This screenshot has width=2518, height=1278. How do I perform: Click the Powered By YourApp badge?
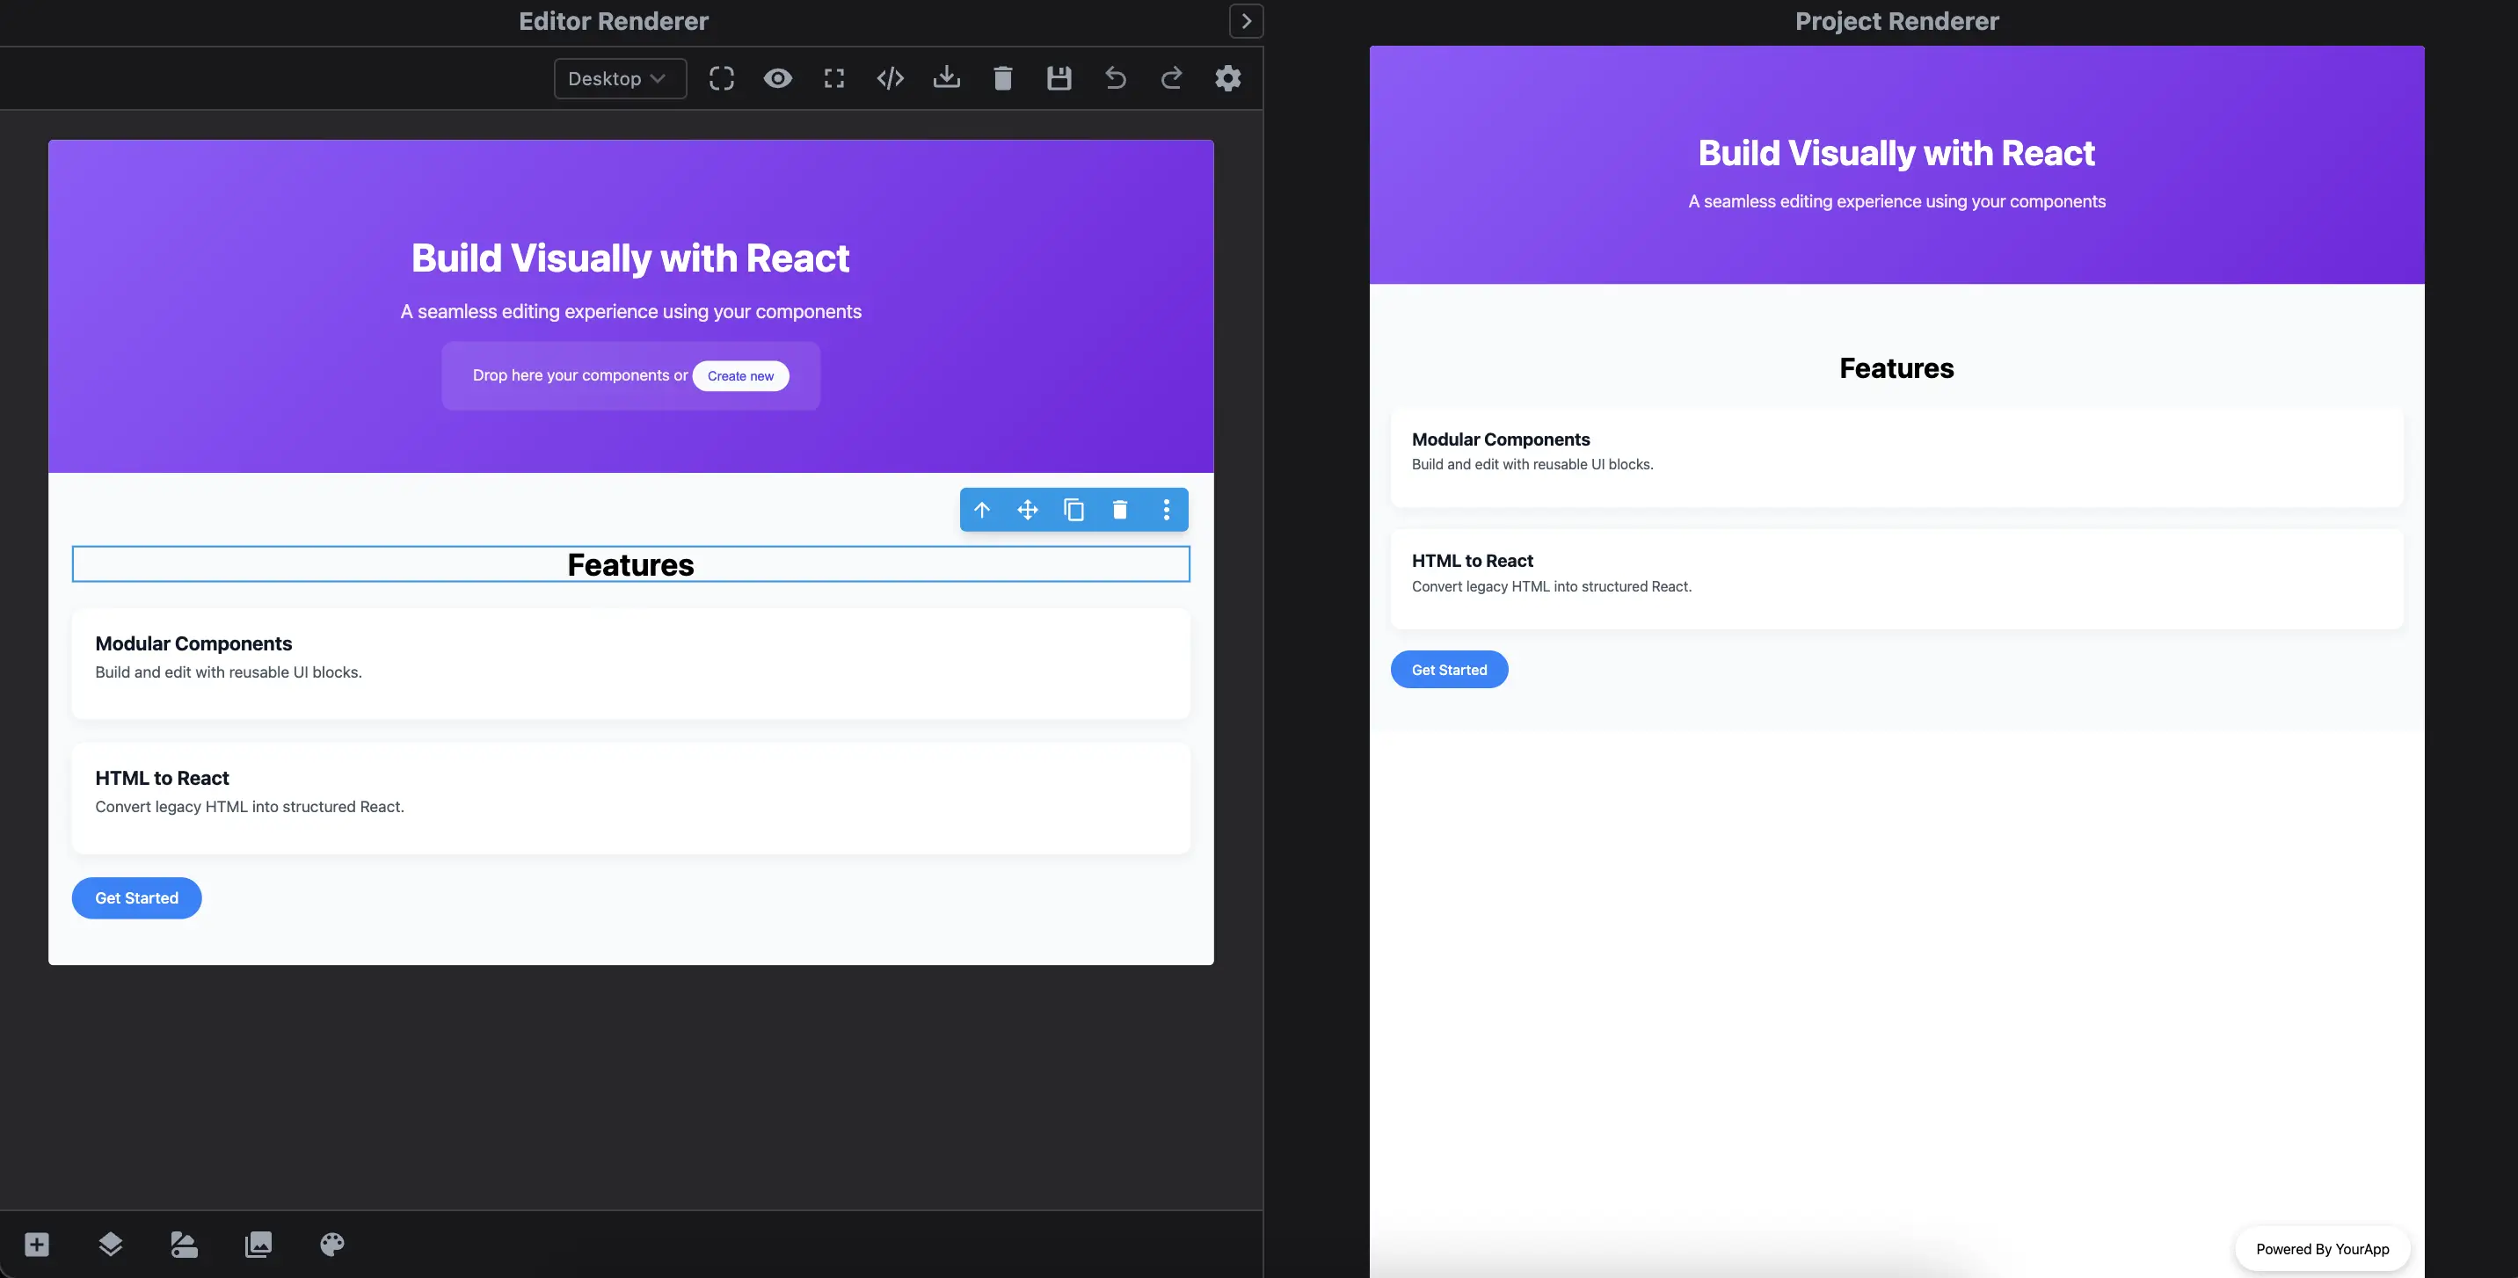point(2322,1248)
